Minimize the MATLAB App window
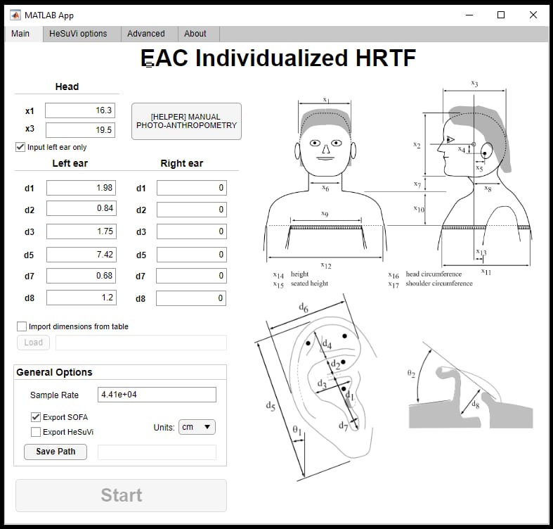The image size is (553, 529). [469, 15]
